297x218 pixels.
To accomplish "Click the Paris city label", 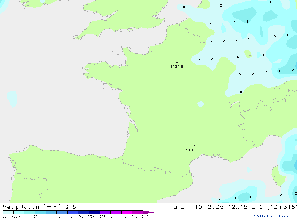I will click(x=177, y=66).
